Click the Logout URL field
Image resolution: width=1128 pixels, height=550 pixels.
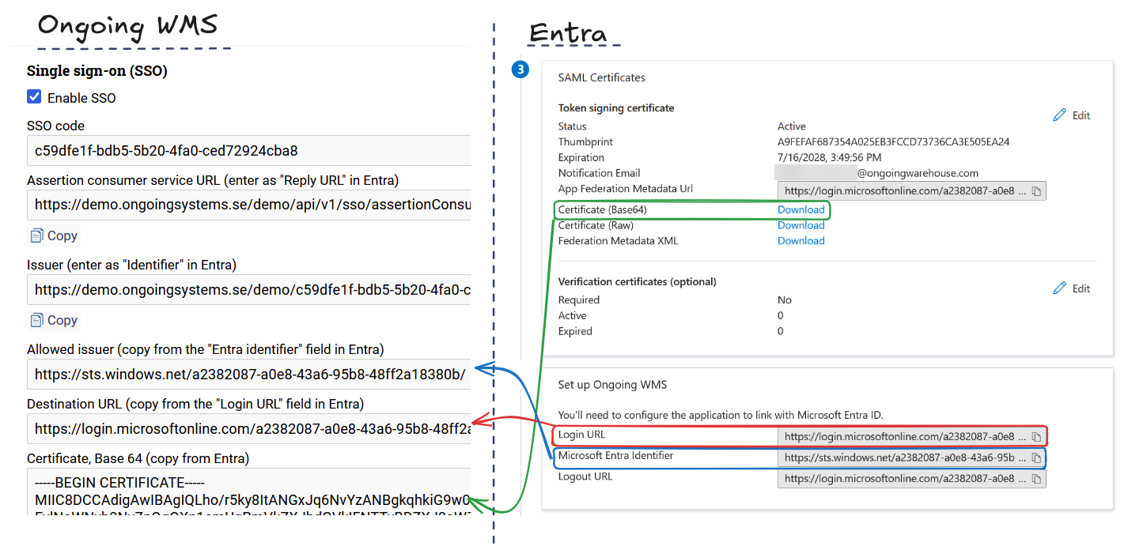coord(911,479)
